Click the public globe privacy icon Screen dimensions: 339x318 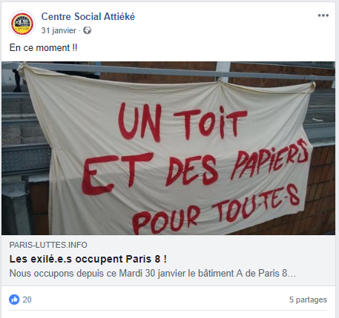pos(87,30)
